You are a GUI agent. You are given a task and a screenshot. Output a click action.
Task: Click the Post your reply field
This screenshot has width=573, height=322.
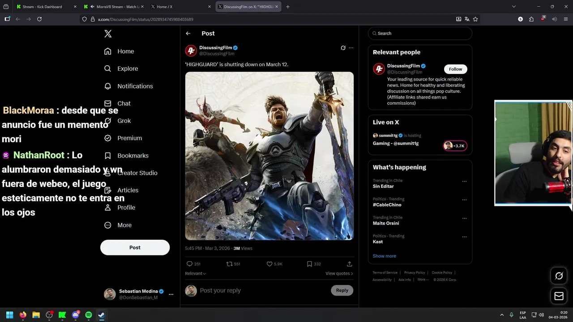264,291
